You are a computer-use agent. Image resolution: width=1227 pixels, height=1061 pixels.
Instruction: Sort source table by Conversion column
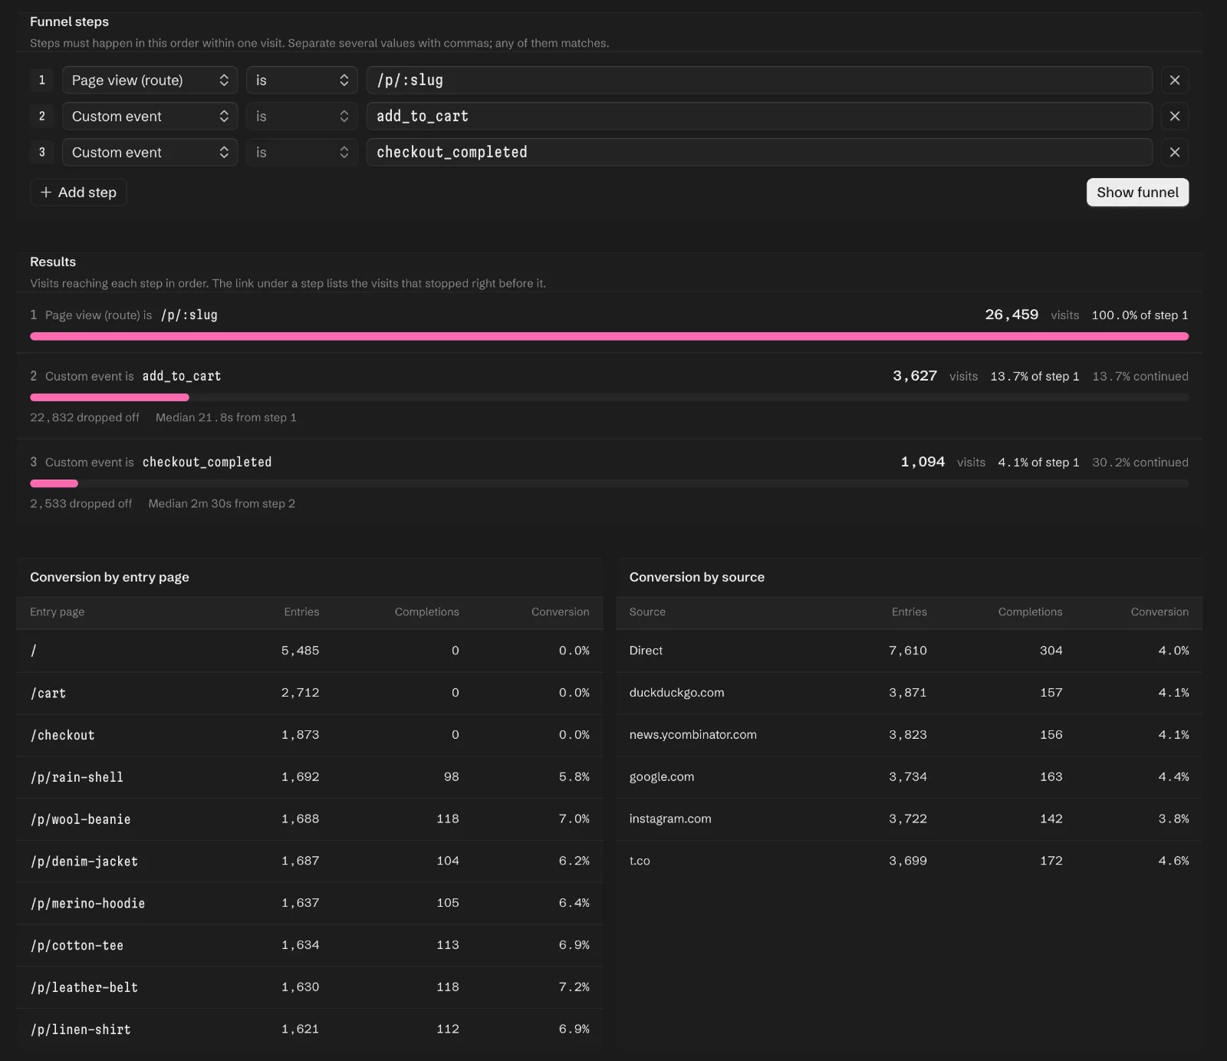[1159, 611]
